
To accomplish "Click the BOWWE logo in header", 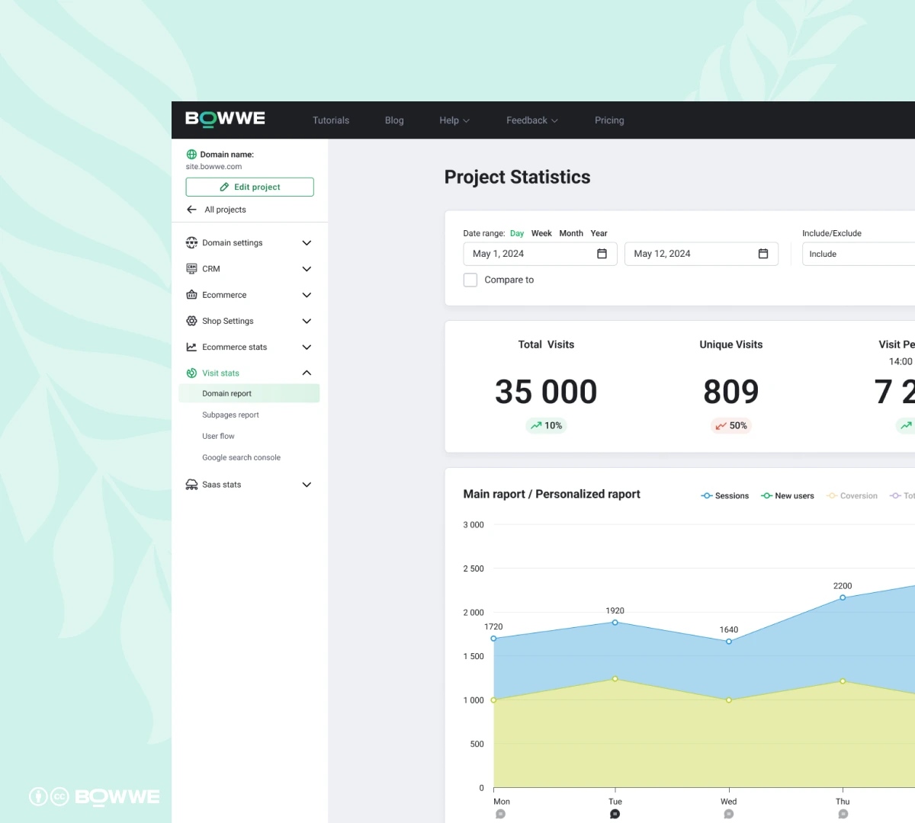I will (x=225, y=119).
